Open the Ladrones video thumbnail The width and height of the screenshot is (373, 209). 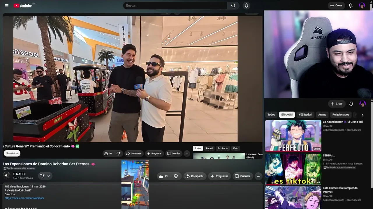click(219, 156)
